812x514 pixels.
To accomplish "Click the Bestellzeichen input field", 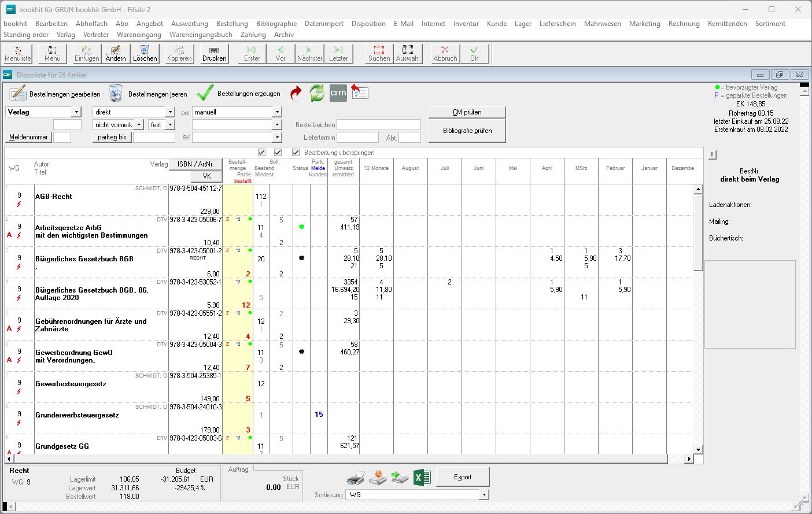I will pos(379,125).
